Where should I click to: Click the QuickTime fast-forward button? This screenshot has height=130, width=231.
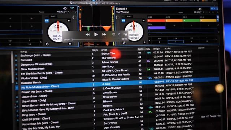pyautogui.click(x=104, y=34)
